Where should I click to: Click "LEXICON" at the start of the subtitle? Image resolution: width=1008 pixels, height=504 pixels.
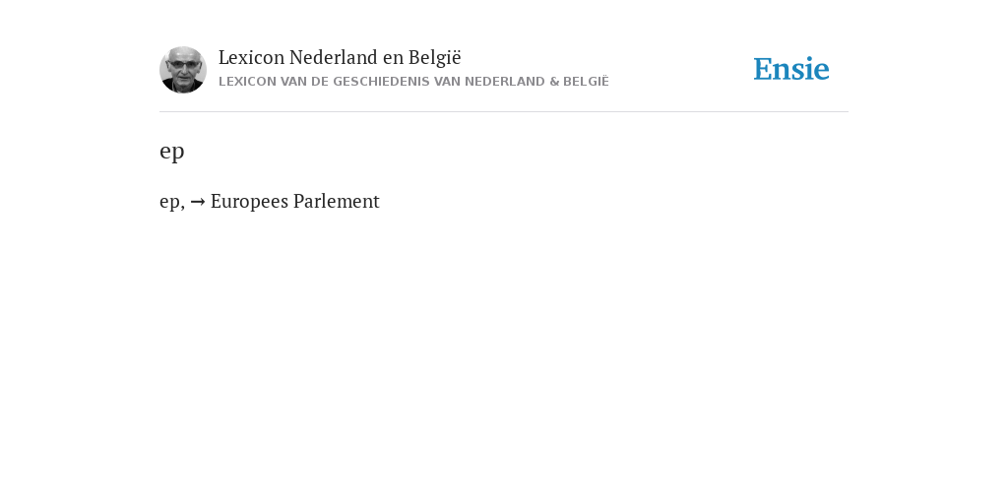(x=247, y=82)
